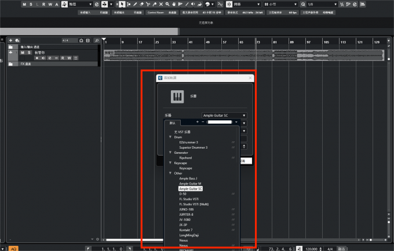Select the Split scissors tool
394x251 pixels.
click(x=148, y=4)
